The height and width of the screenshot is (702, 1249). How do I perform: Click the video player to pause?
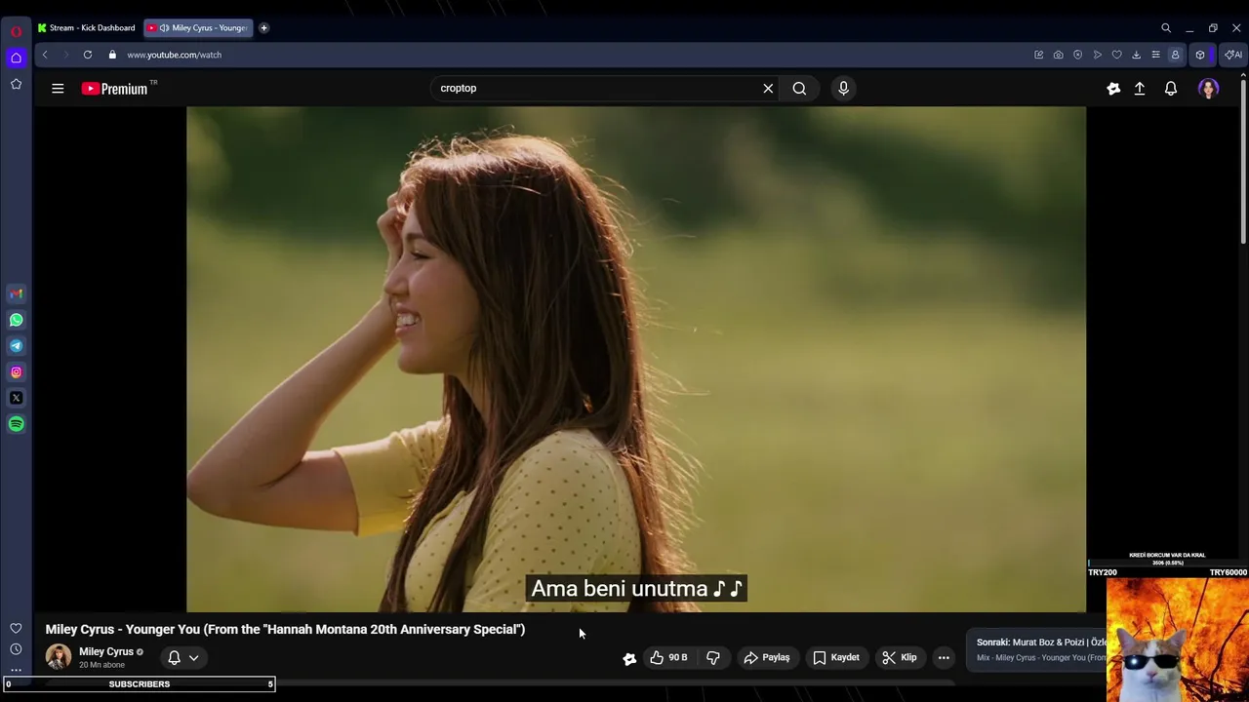pos(636,359)
